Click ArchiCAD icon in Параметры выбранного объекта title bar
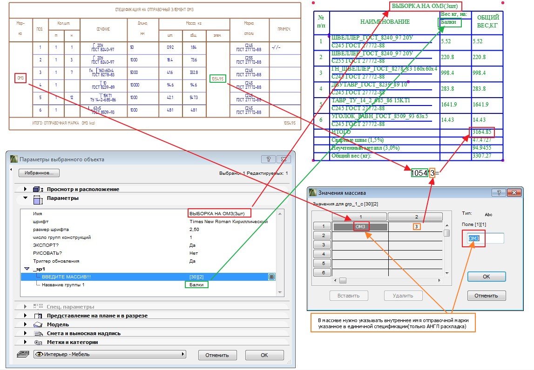 point(14,159)
